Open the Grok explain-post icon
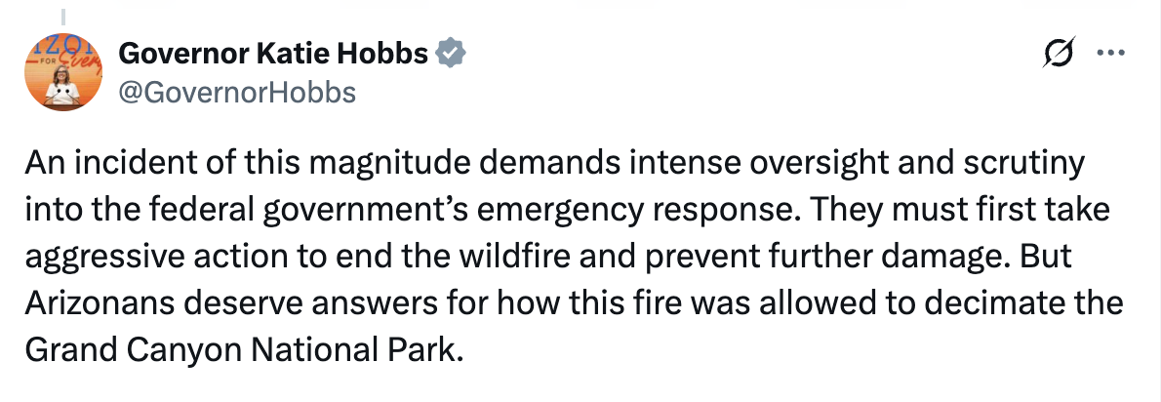This screenshot has width=1161, height=402. pos(1059,54)
